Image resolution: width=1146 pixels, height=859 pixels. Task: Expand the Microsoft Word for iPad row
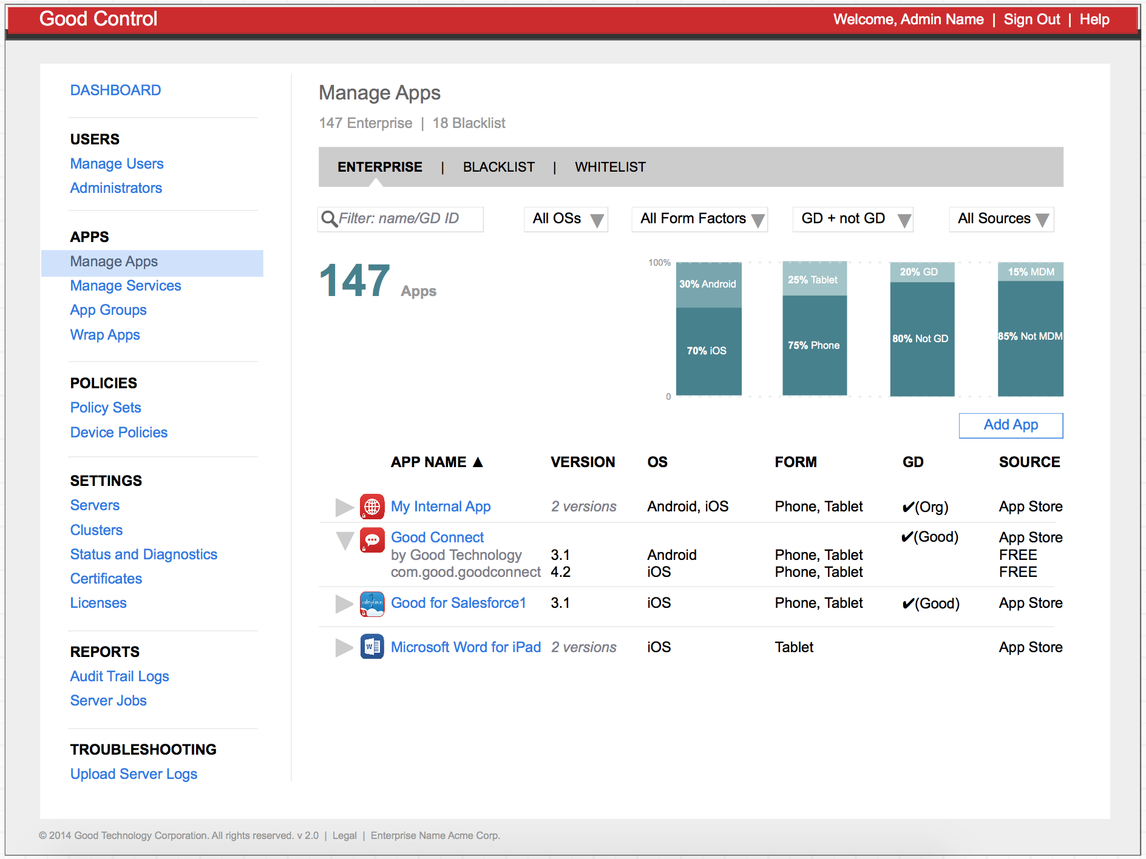point(344,648)
